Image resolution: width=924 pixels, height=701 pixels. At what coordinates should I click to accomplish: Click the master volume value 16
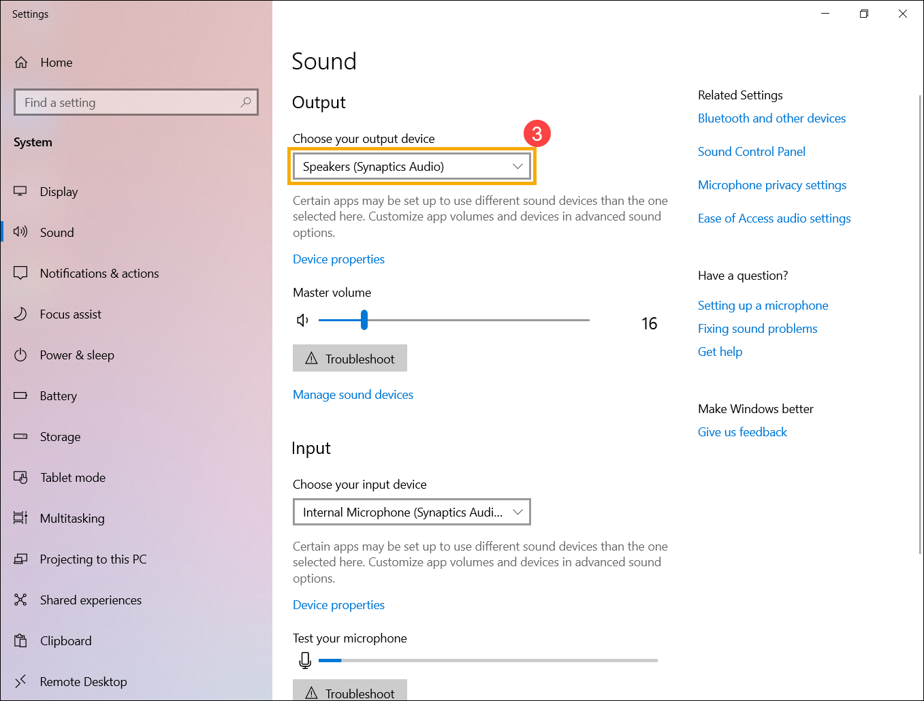pyautogui.click(x=649, y=323)
